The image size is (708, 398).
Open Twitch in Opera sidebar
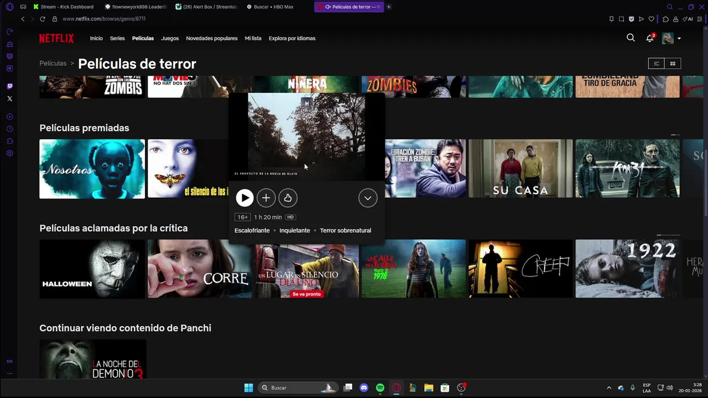click(9, 86)
